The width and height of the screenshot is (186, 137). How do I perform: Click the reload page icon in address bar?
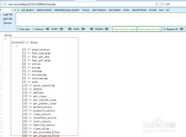pos(157,4)
